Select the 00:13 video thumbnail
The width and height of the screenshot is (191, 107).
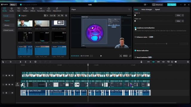pyautogui.click(x=25, y=36)
